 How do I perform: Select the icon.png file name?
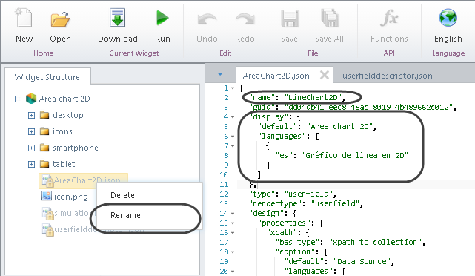[x=71, y=197]
